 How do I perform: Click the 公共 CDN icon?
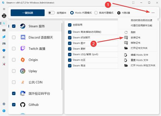(x=23, y=82)
